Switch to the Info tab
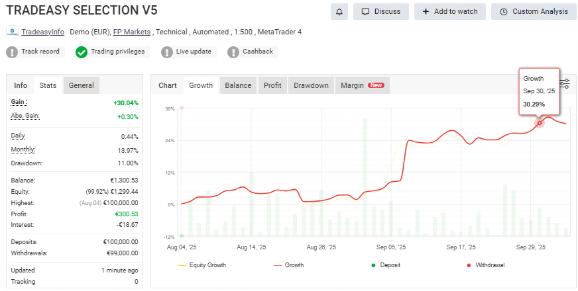Viewport: 578px width, 291px height. pyautogui.click(x=21, y=85)
